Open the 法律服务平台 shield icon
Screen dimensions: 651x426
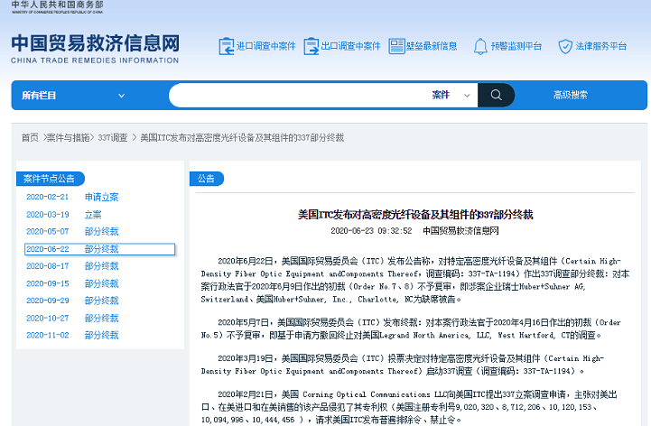(565, 46)
